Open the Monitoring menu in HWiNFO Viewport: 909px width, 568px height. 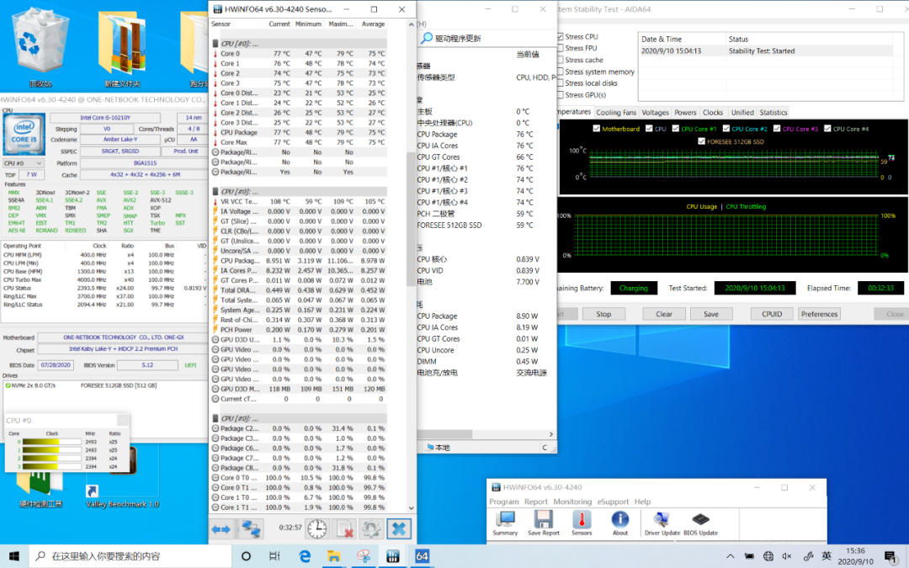tap(571, 502)
